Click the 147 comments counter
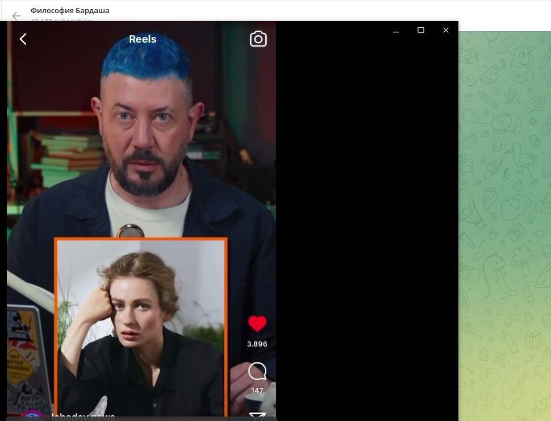The image size is (551, 421). [x=257, y=391]
